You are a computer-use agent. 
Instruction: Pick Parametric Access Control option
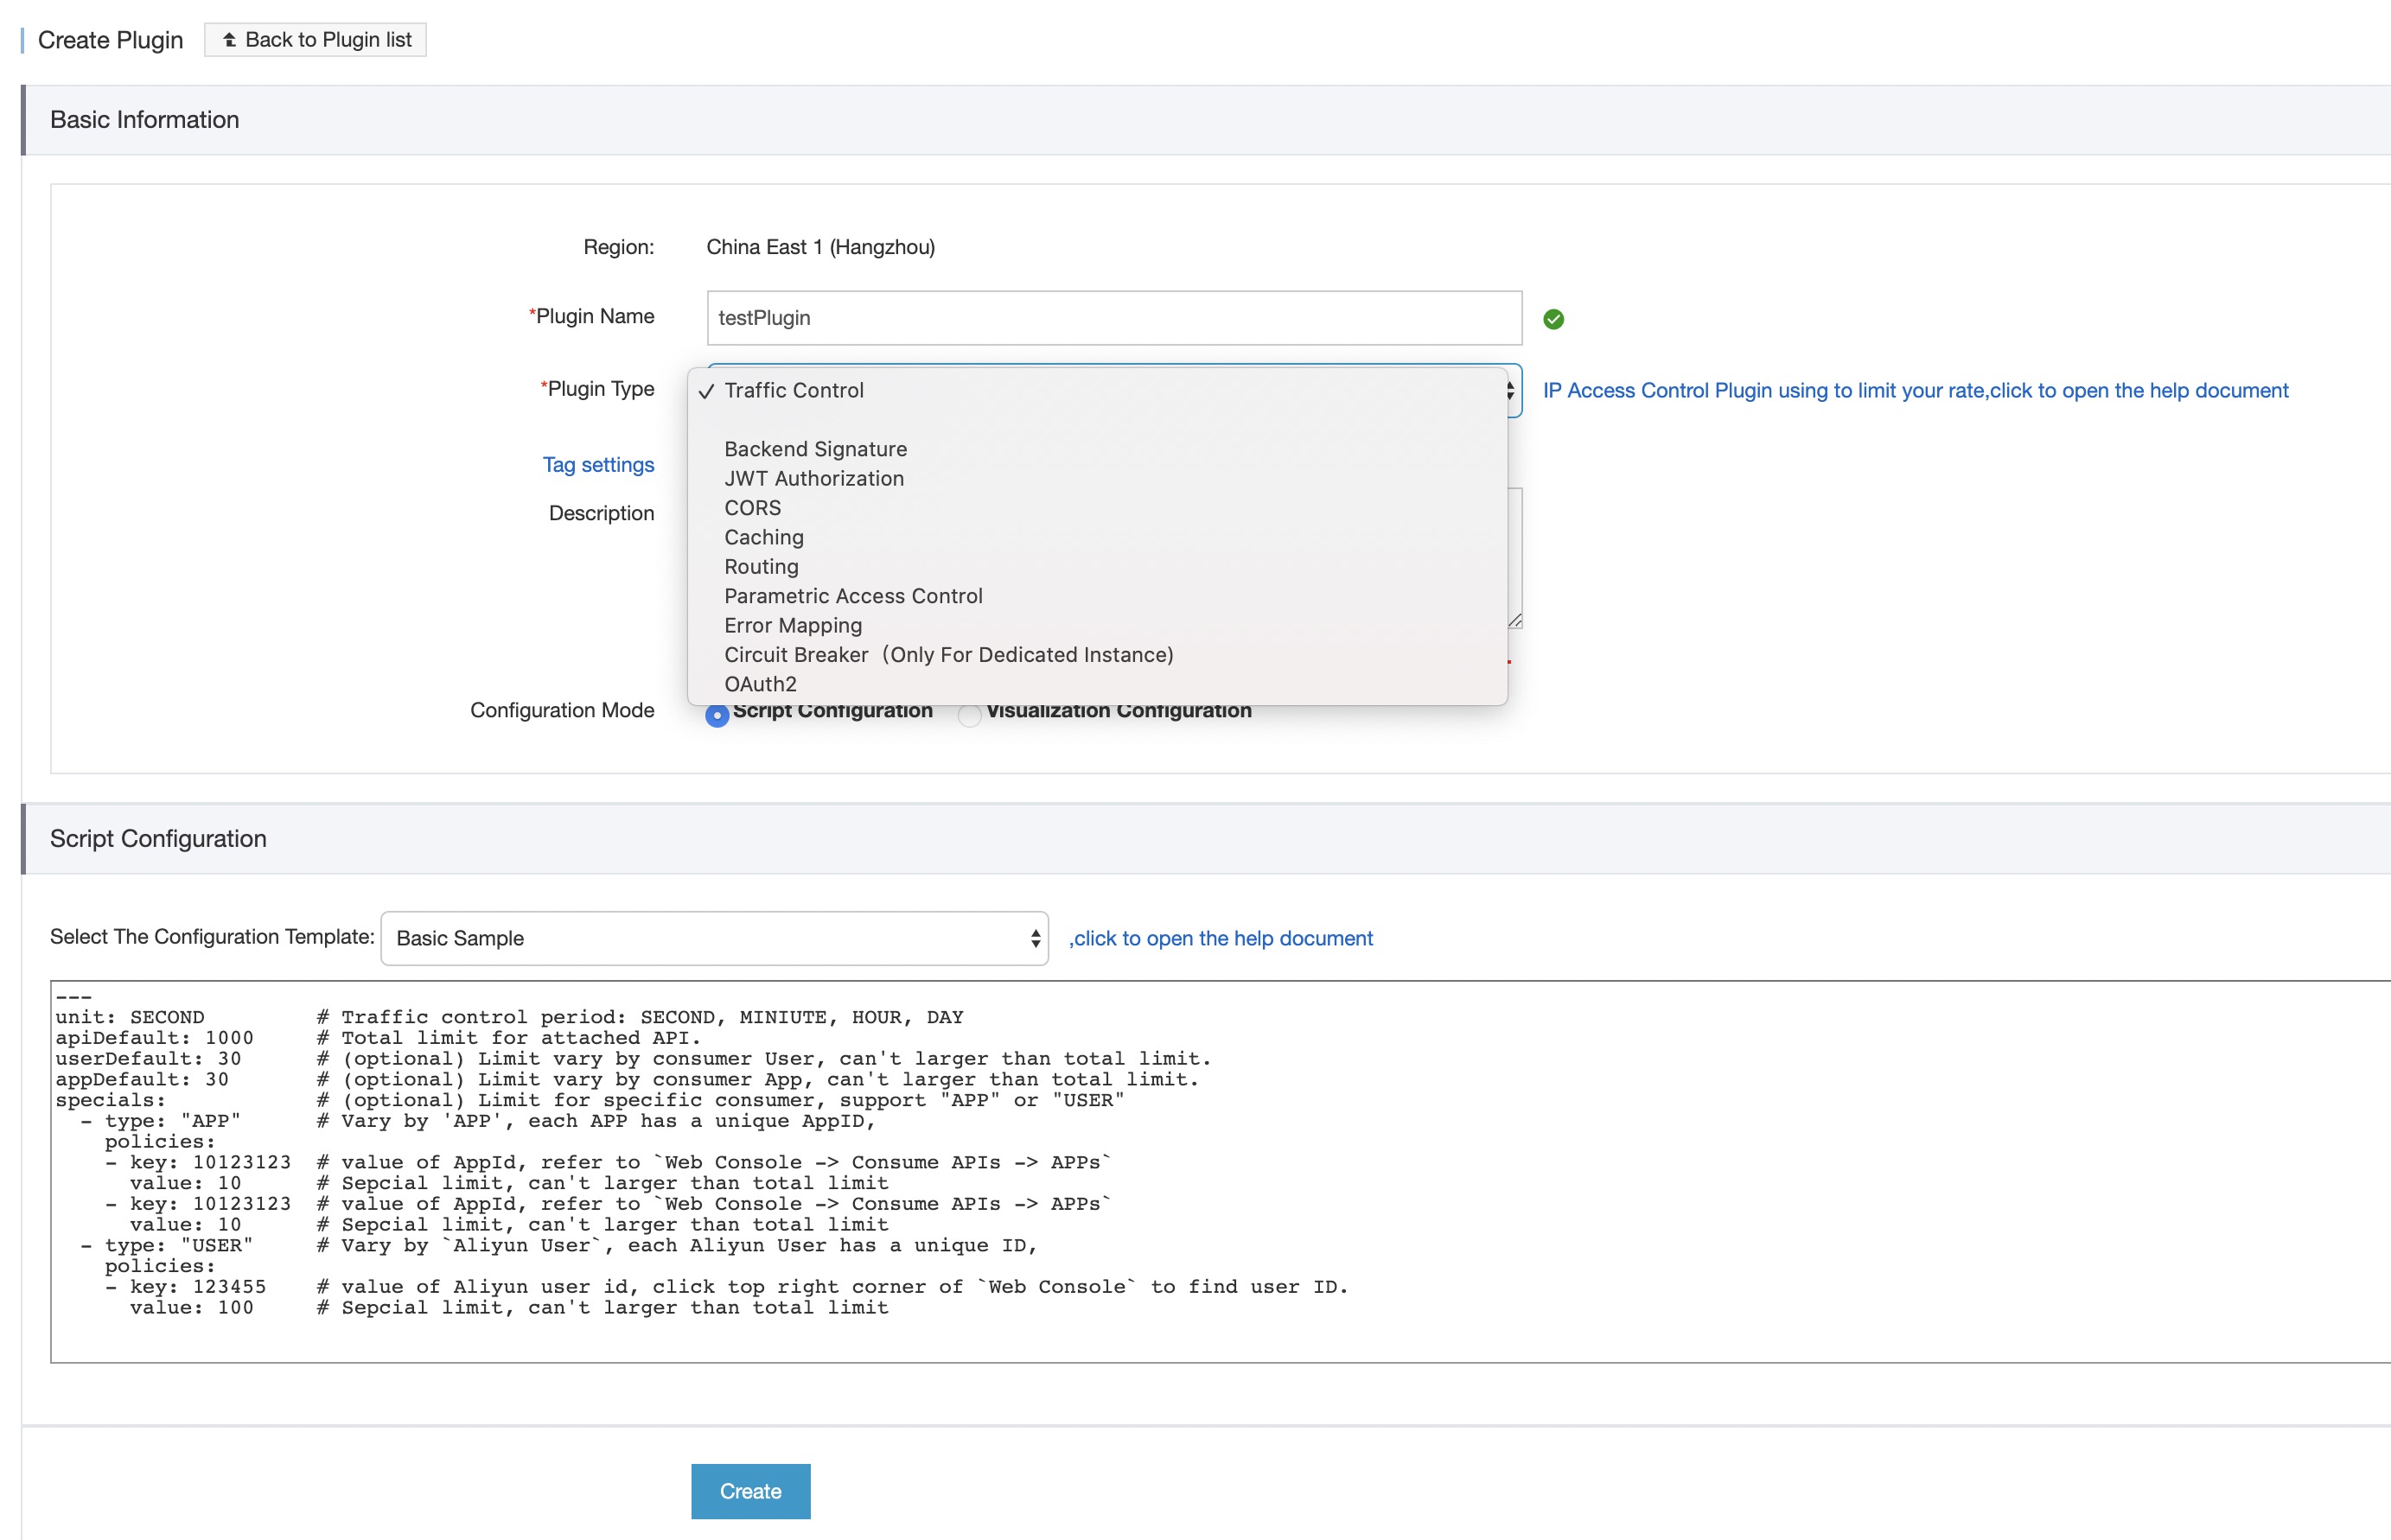853,596
